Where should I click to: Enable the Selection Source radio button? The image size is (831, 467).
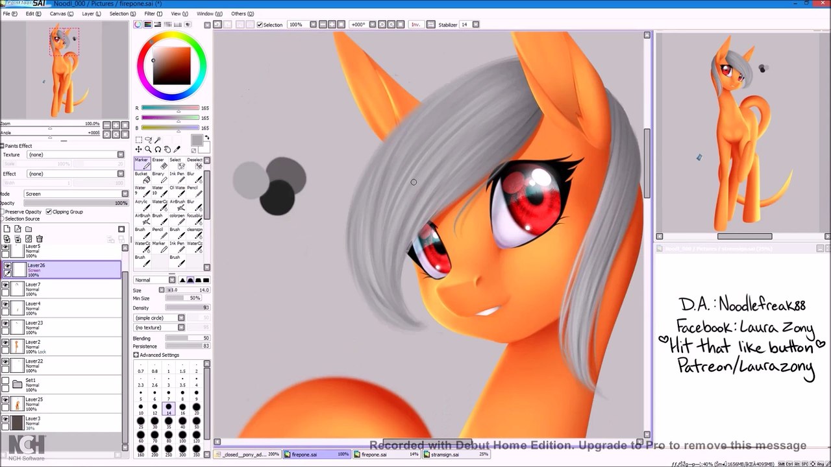3,219
